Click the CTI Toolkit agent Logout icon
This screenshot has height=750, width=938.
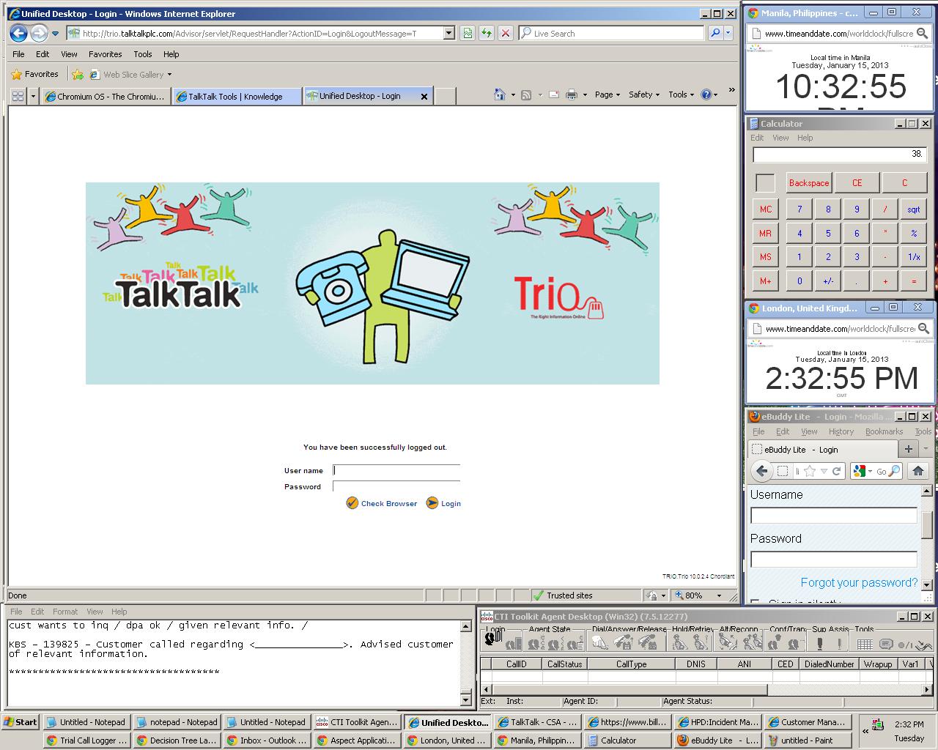[x=513, y=644]
